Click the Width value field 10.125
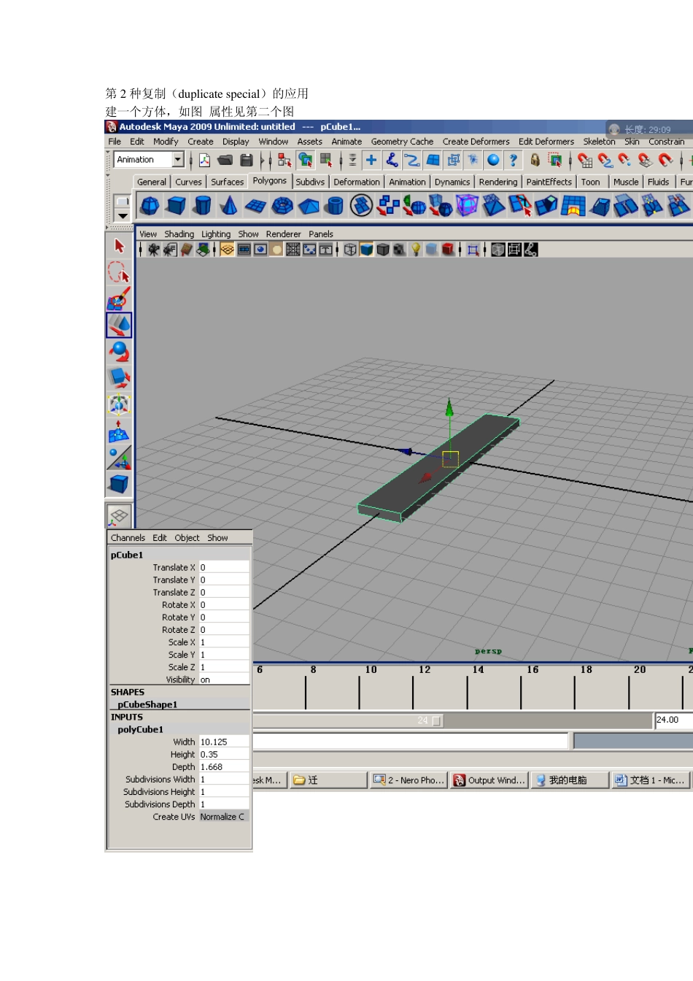The width and height of the screenshot is (693, 981). click(x=223, y=742)
